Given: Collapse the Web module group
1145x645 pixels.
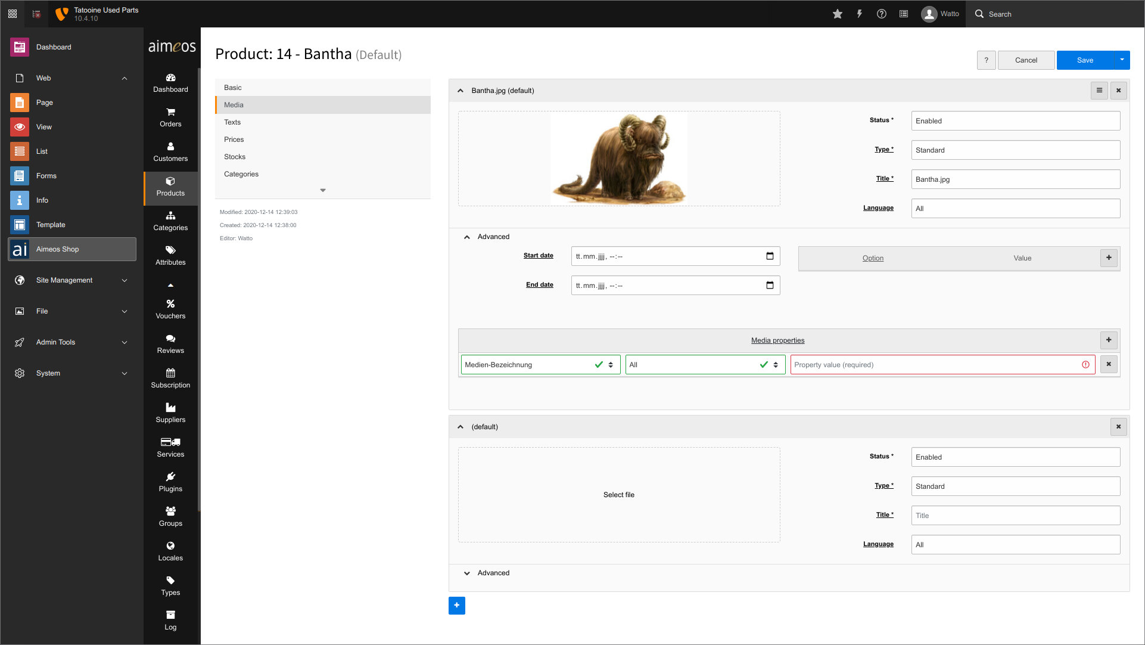Looking at the screenshot, I should [125, 78].
